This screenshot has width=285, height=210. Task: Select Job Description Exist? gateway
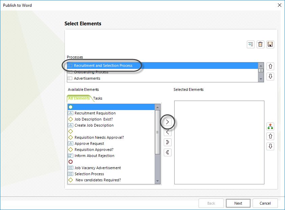[x=111, y=119]
